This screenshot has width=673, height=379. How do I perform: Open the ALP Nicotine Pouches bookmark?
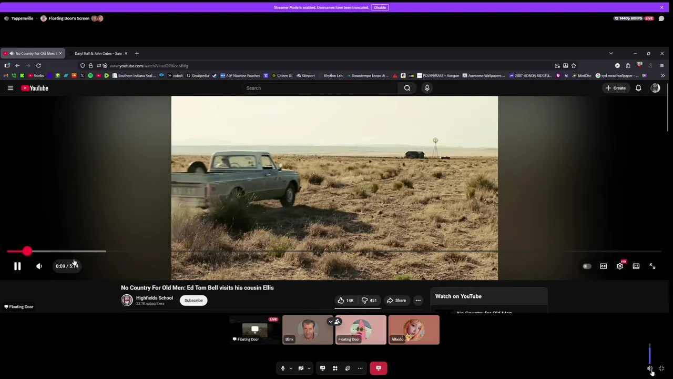pyautogui.click(x=240, y=76)
